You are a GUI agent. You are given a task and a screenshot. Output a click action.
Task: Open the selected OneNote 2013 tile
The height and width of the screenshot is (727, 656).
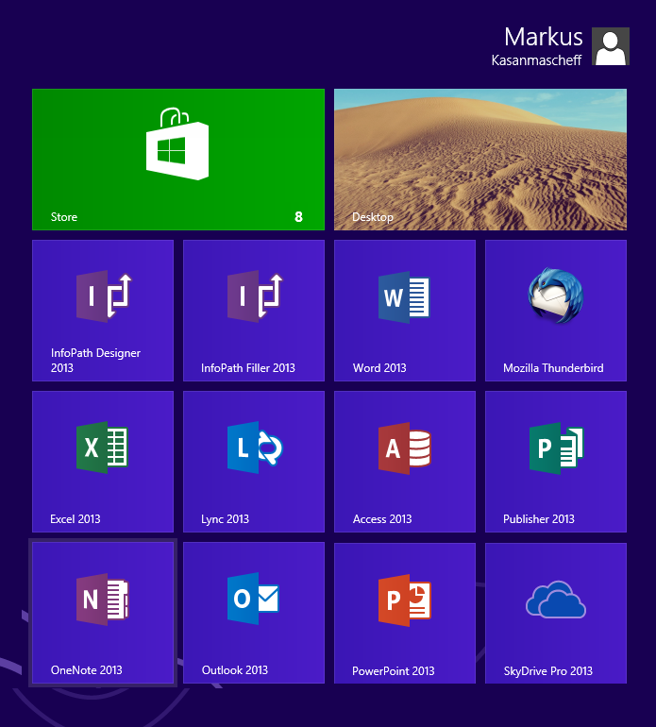[103, 613]
